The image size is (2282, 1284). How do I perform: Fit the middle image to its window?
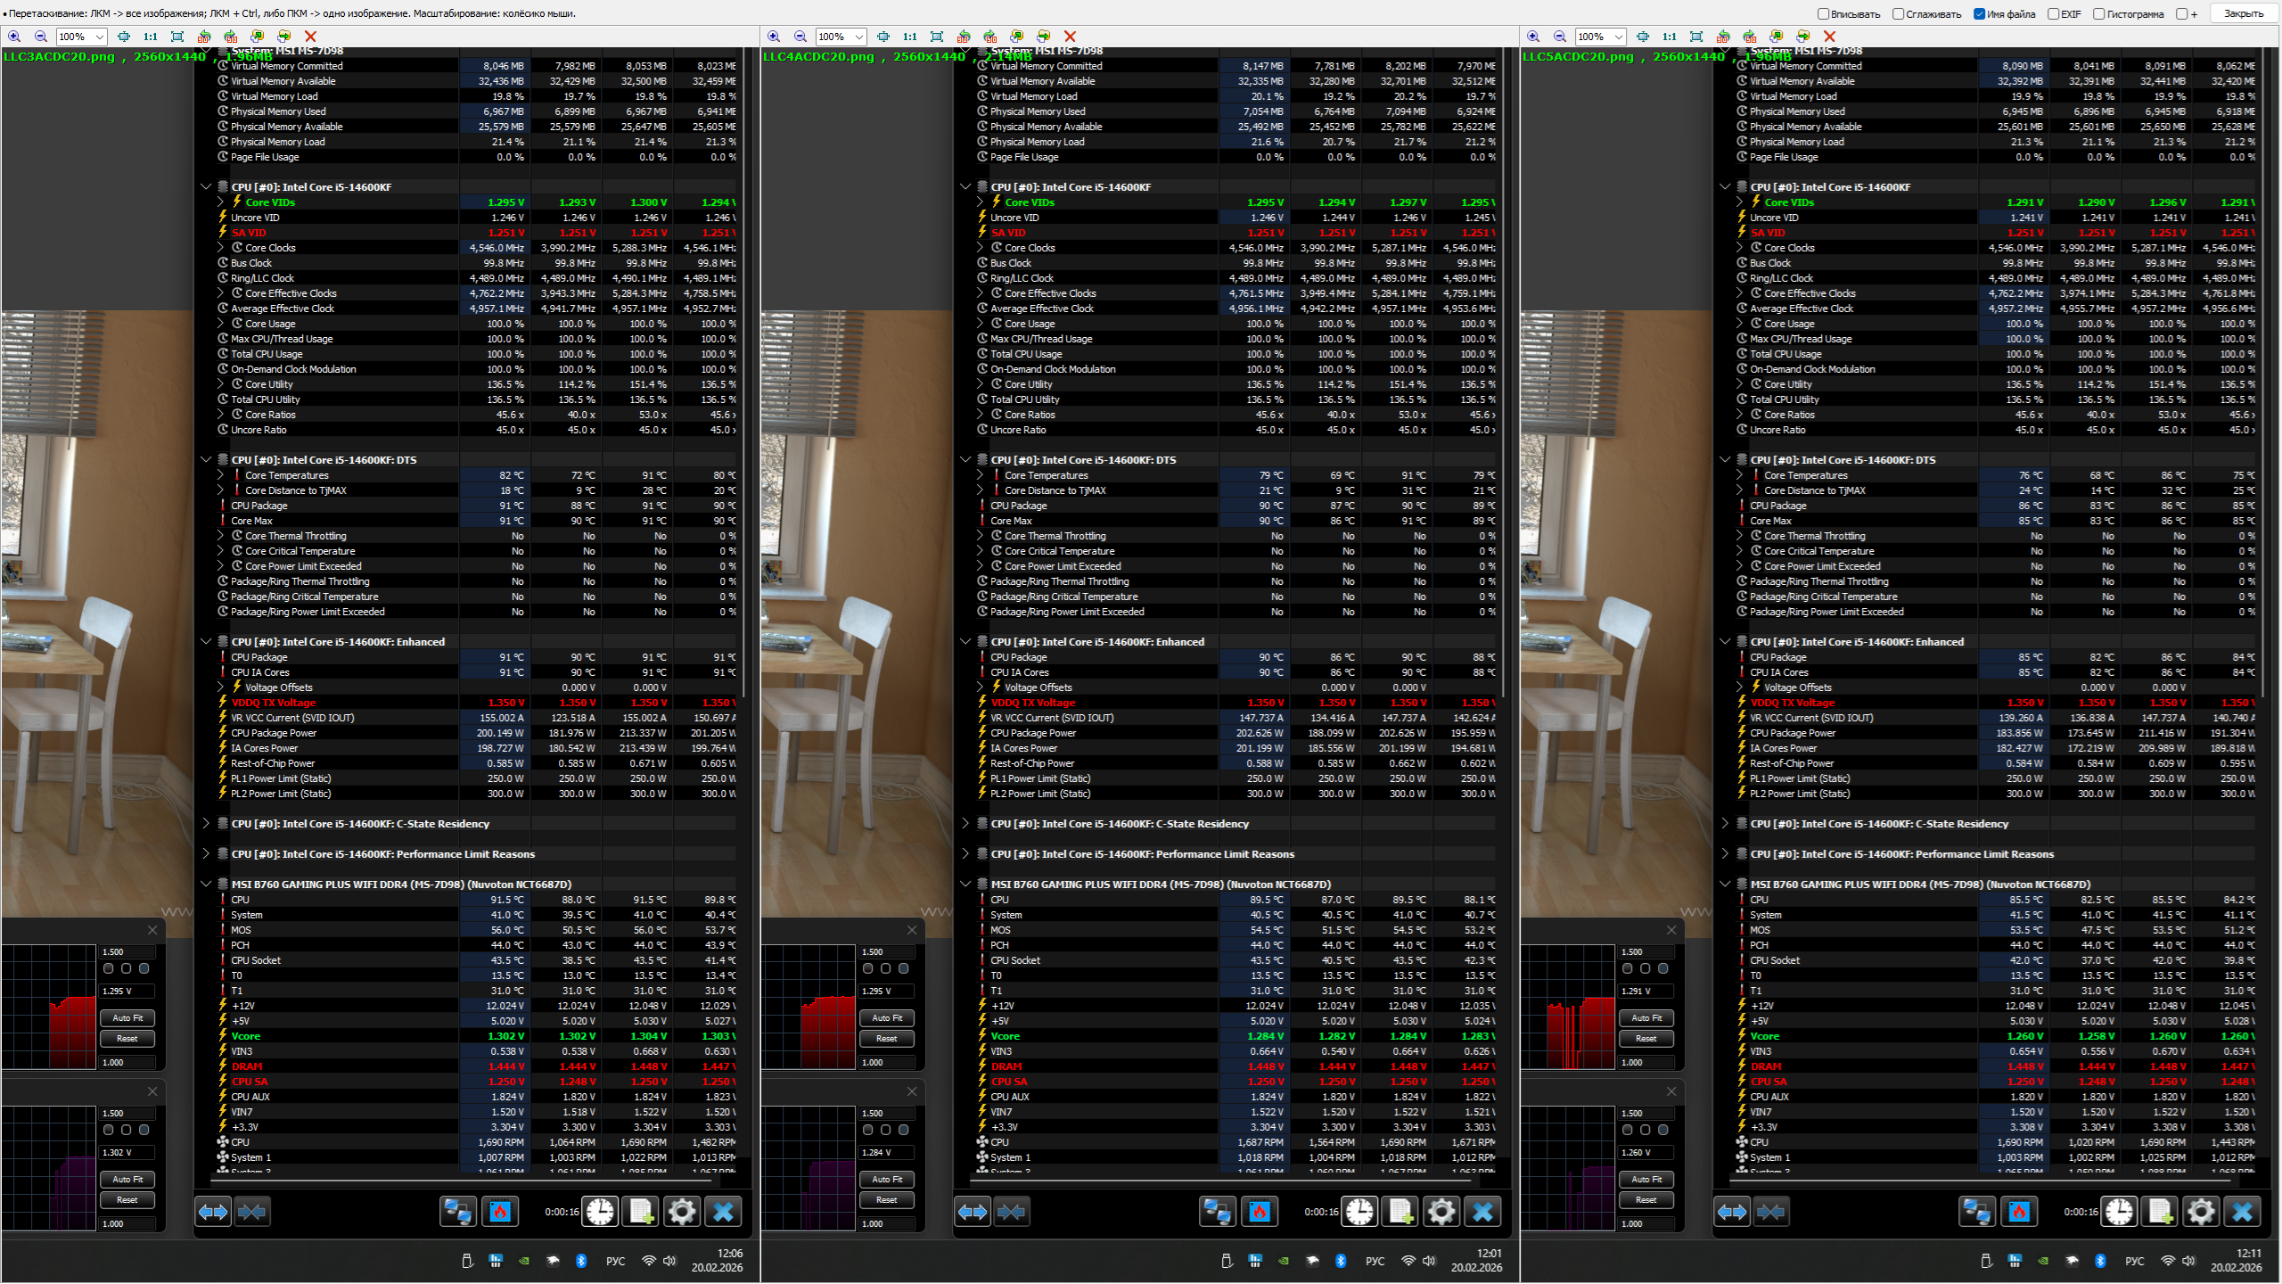pos(937,37)
